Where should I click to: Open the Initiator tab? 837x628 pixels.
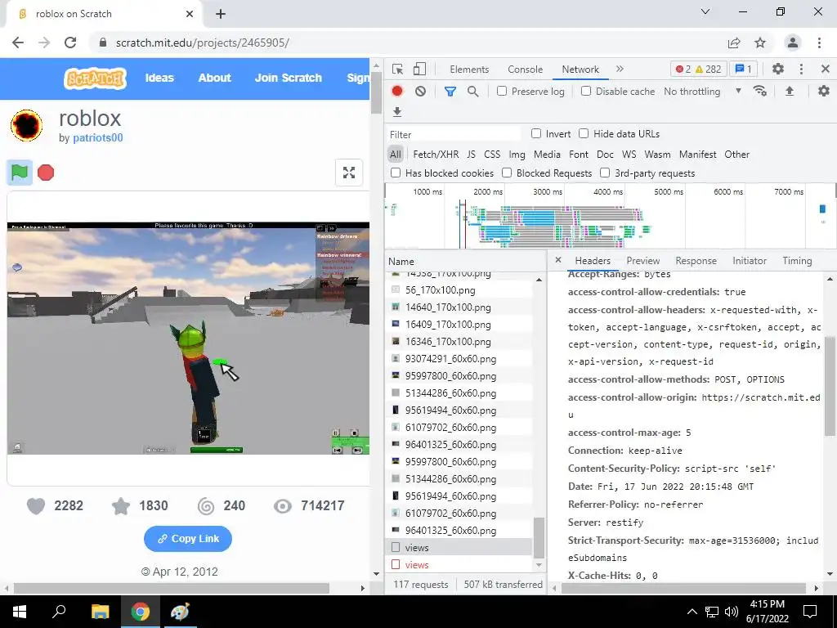[x=750, y=261]
